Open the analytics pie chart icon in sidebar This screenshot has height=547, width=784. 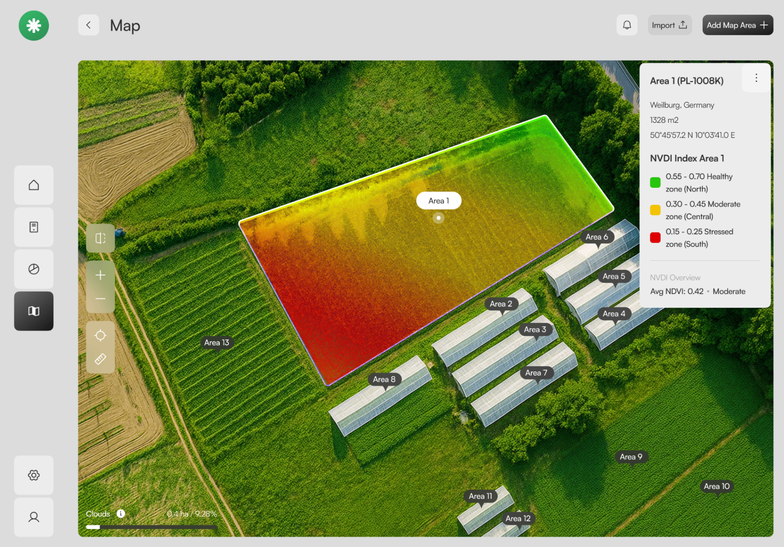(x=34, y=269)
